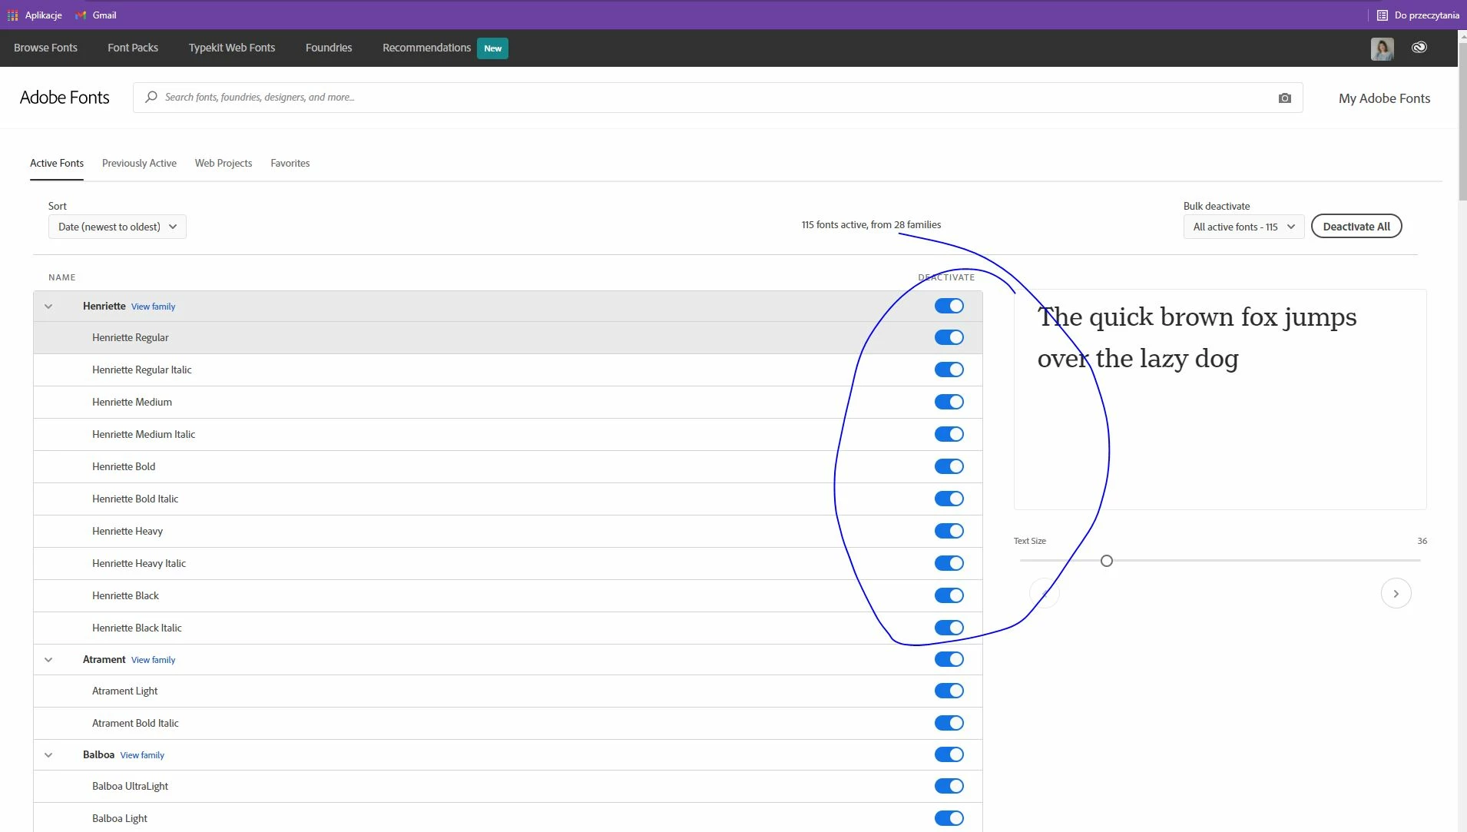Viewport: 1467px width, 832px height.
Task: Select Henriette Black Italic row text
Action: point(137,628)
